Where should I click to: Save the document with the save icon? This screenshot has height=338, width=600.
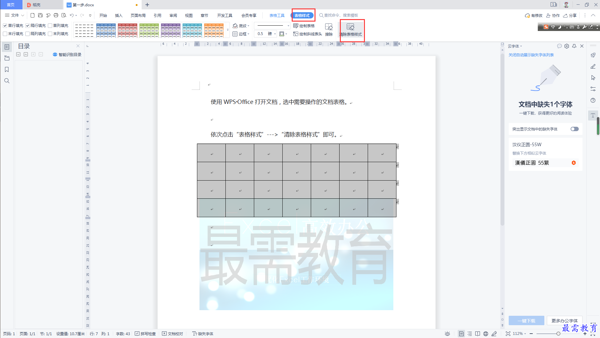pyautogui.click(x=40, y=15)
